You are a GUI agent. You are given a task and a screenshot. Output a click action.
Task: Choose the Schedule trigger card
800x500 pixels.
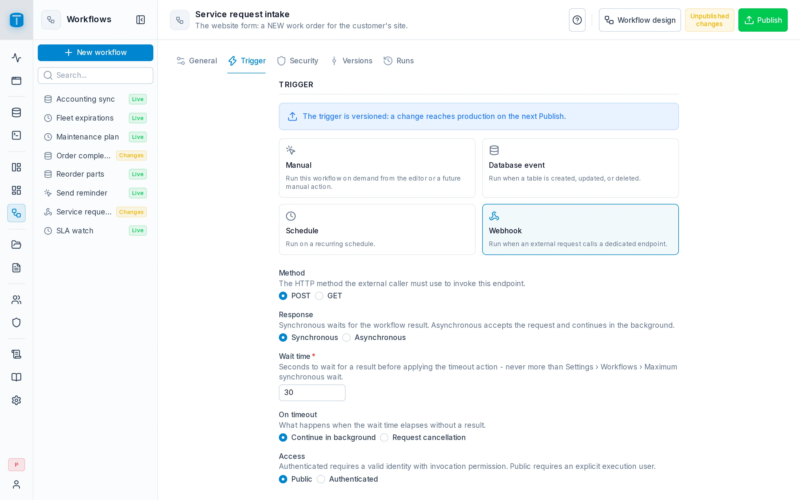coord(377,229)
